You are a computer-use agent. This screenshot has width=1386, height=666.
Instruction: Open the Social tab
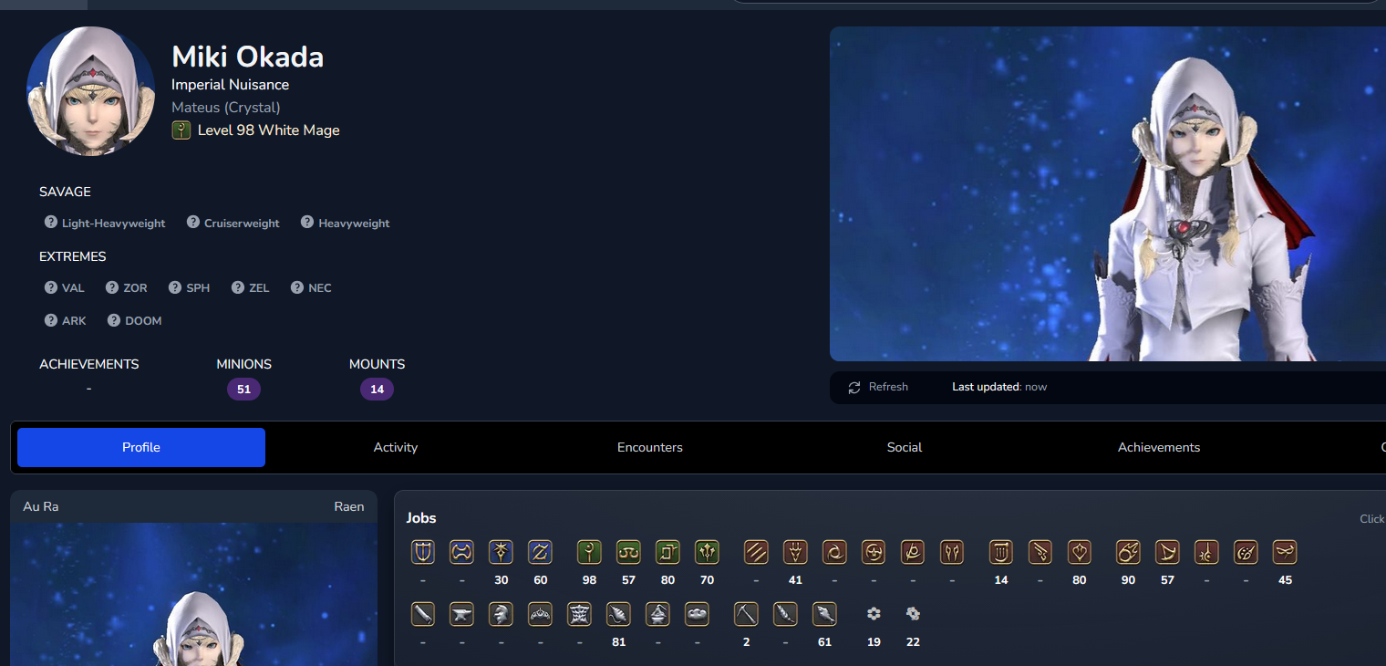click(x=905, y=447)
